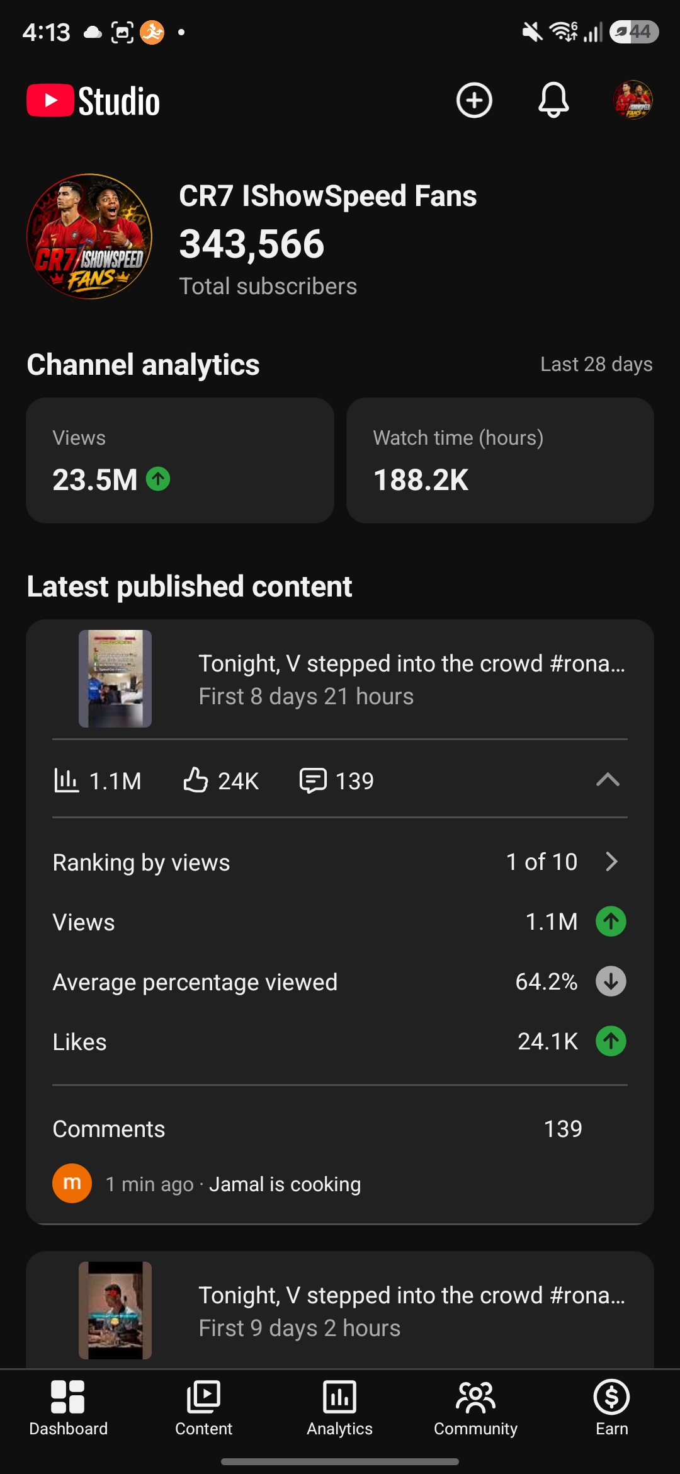Open the Views analytics card
Image resolution: width=680 pixels, height=1474 pixels.
(180, 460)
